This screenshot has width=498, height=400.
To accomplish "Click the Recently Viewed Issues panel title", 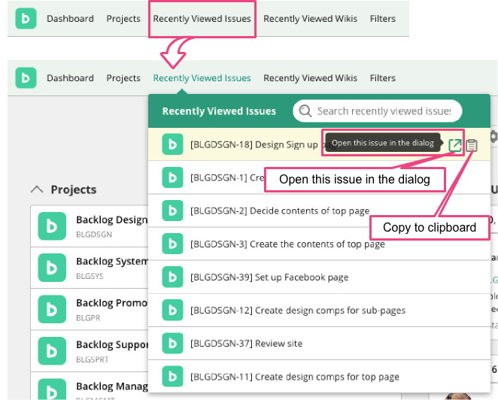I will pos(219,111).
